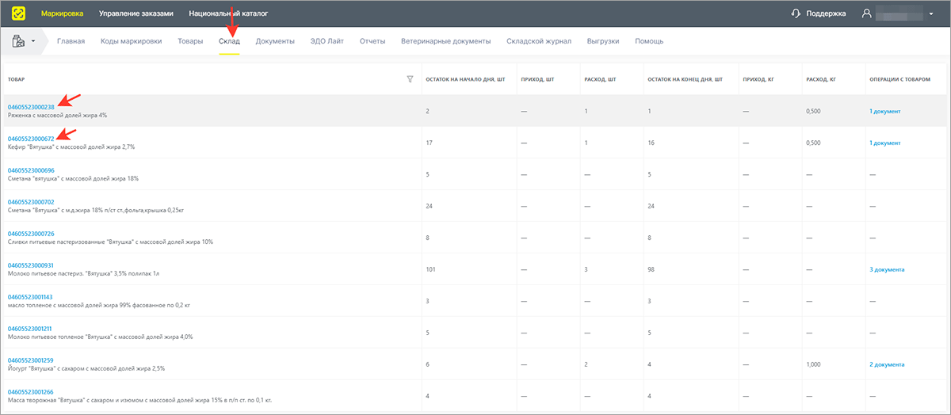Open Ветеринарные документы tab

click(446, 41)
